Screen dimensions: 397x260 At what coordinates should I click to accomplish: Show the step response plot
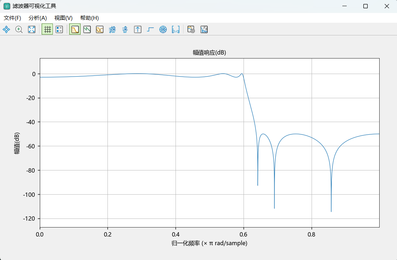(x=151, y=30)
